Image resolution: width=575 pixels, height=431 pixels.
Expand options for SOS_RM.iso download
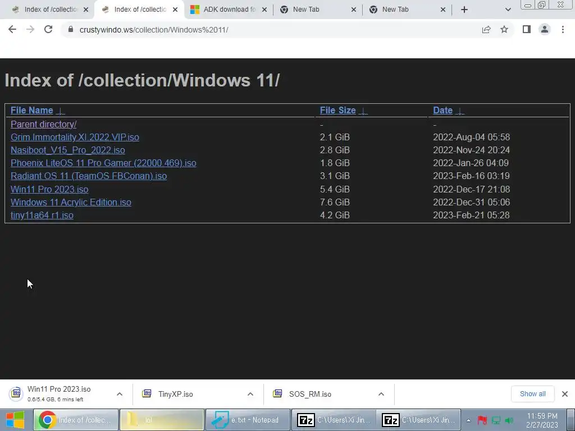click(381, 394)
